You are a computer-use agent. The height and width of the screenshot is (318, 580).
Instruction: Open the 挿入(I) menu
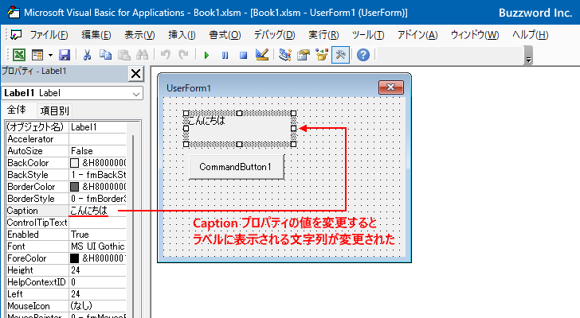[182, 35]
